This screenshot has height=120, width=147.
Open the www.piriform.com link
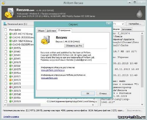(49, 78)
